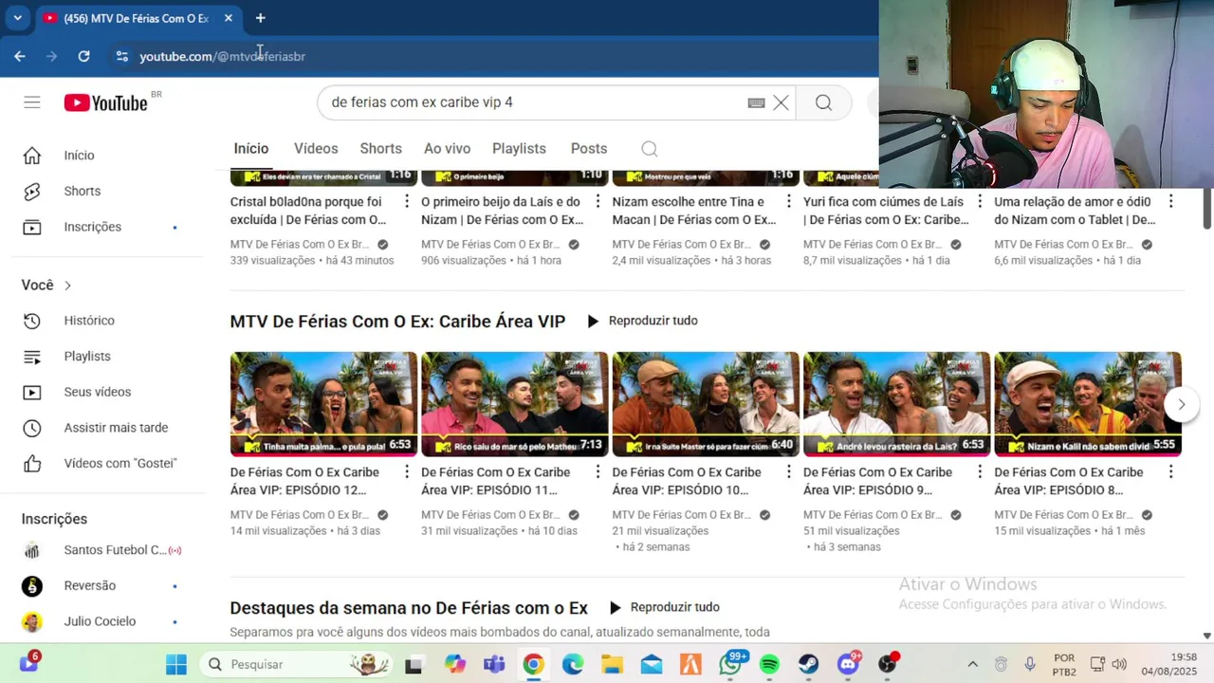The width and height of the screenshot is (1214, 683).
Task: Open options menu for EPISÓDIO 10
Action: click(788, 471)
